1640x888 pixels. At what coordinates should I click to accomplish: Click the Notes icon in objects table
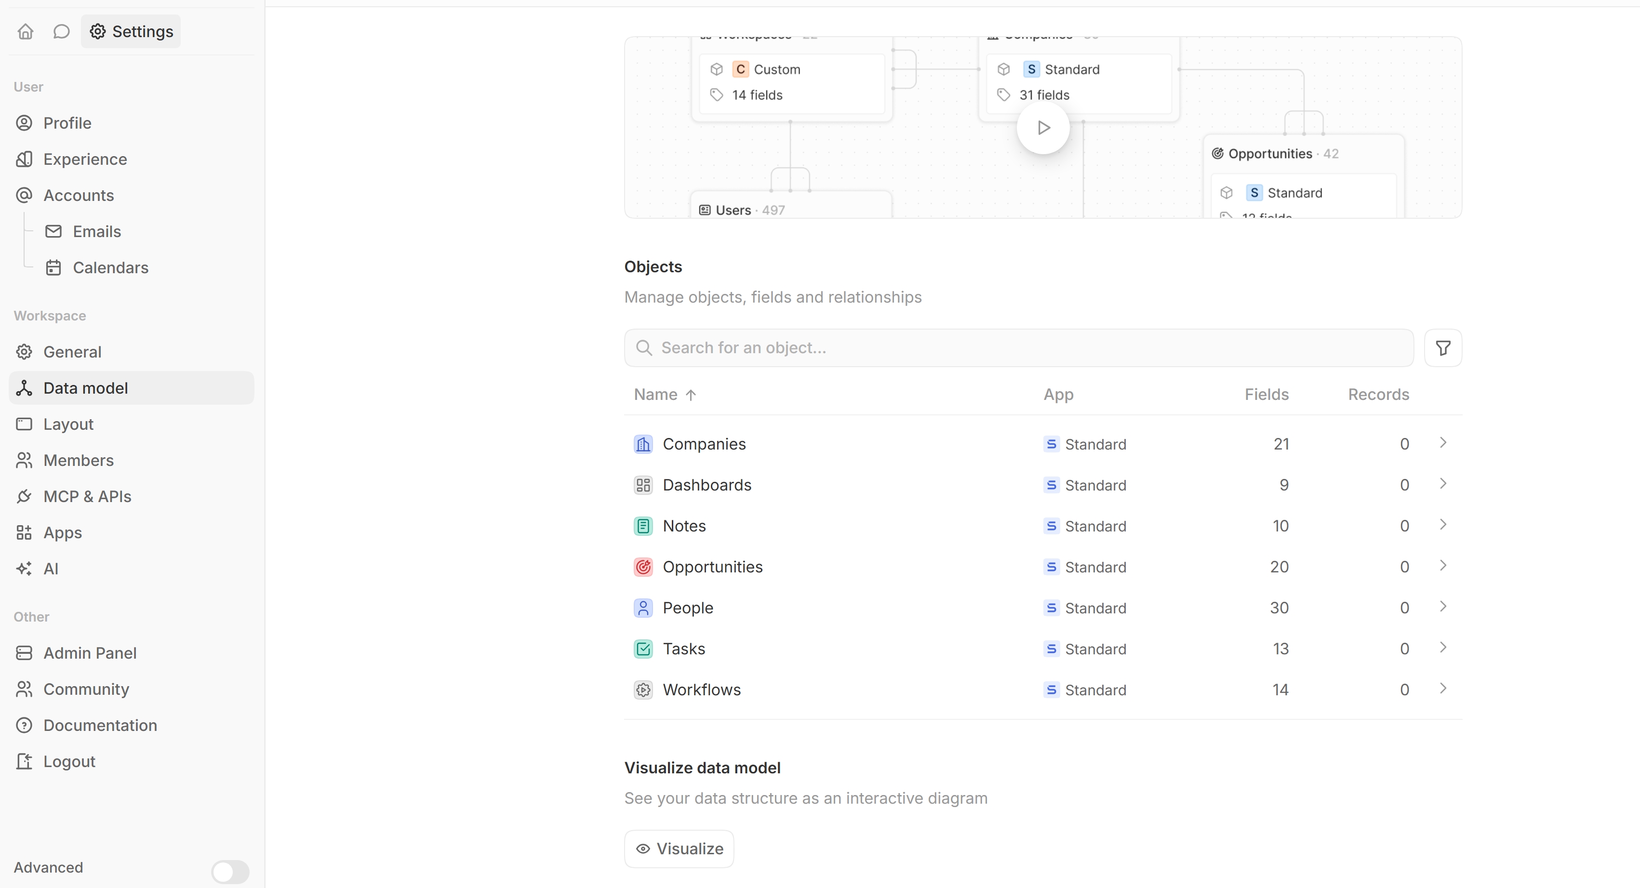[x=643, y=526]
